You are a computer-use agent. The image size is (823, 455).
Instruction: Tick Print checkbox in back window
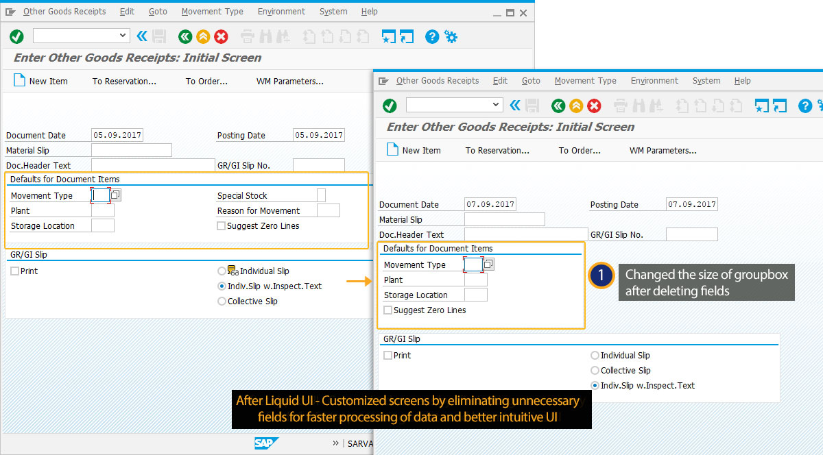(14, 271)
